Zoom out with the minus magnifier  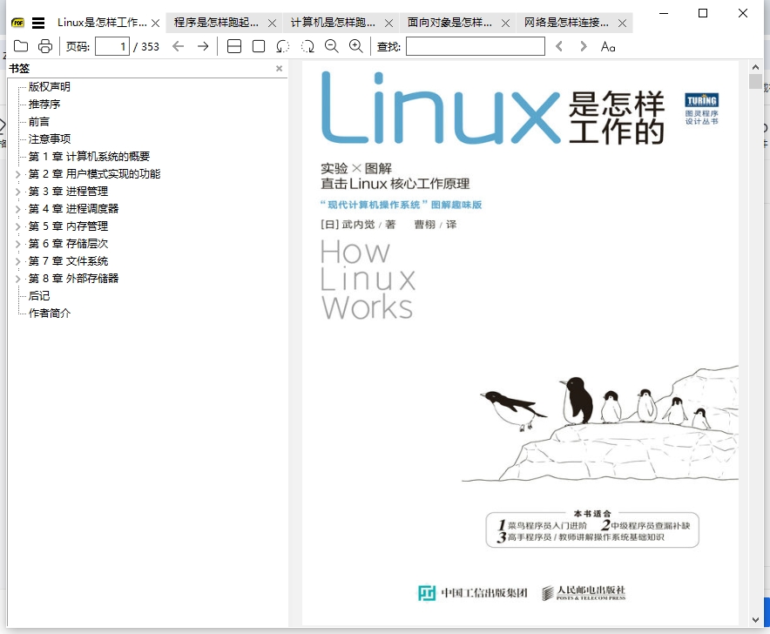point(332,47)
